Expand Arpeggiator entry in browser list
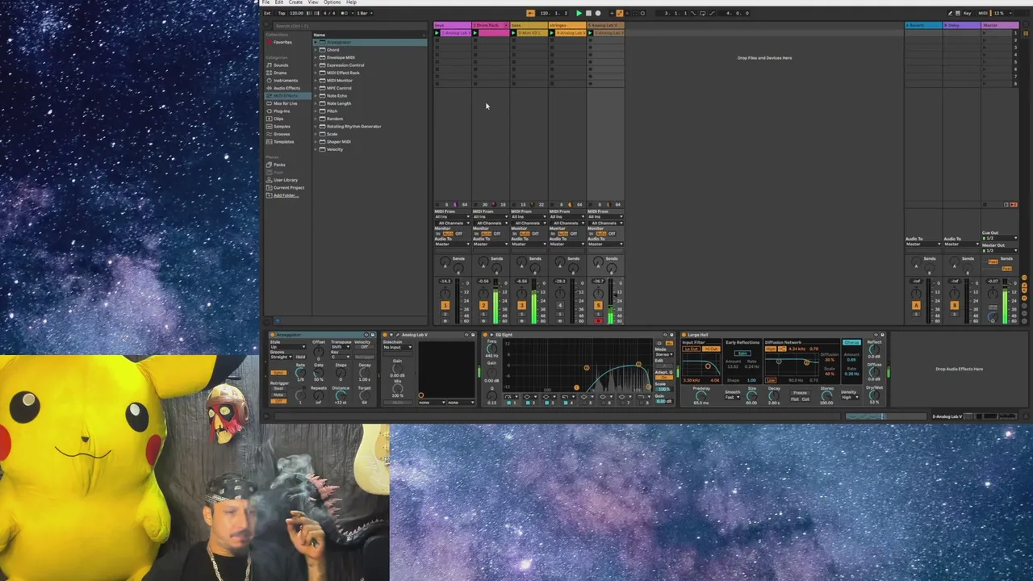The height and width of the screenshot is (581, 1033). click(316, 42)
